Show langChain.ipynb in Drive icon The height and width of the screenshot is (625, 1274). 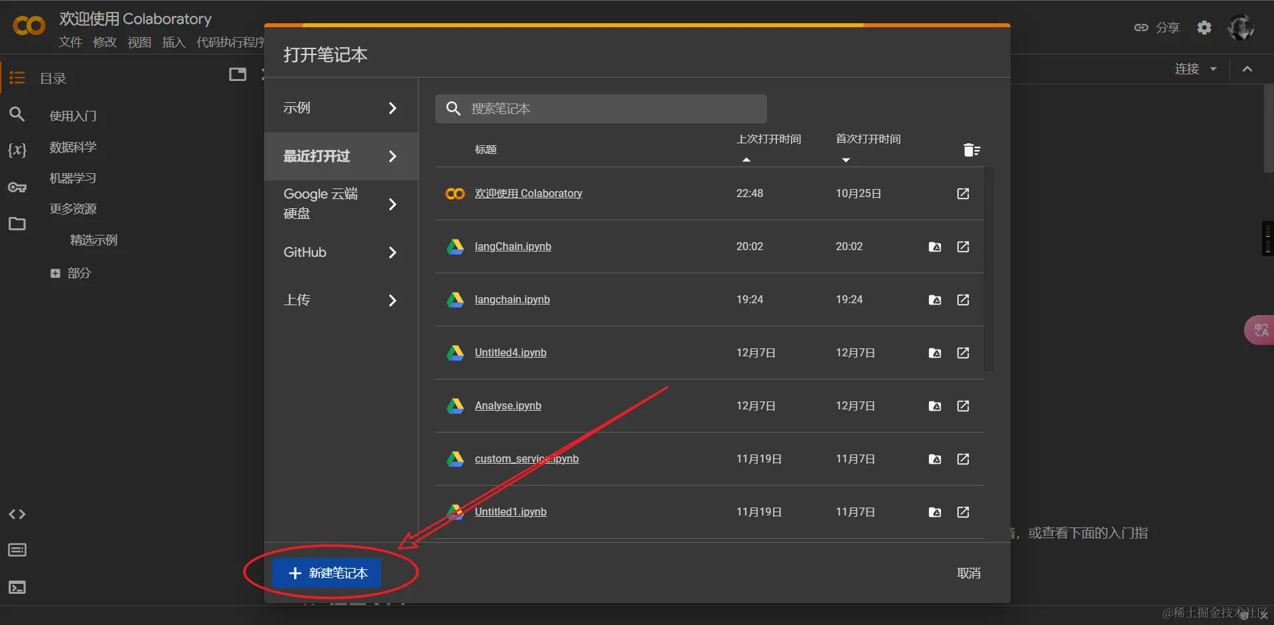pos(935,247)
